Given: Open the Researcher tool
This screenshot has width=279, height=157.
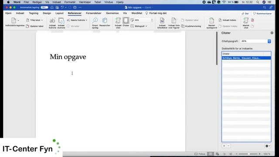Looking at the screenshot, I should coord(105,22).
